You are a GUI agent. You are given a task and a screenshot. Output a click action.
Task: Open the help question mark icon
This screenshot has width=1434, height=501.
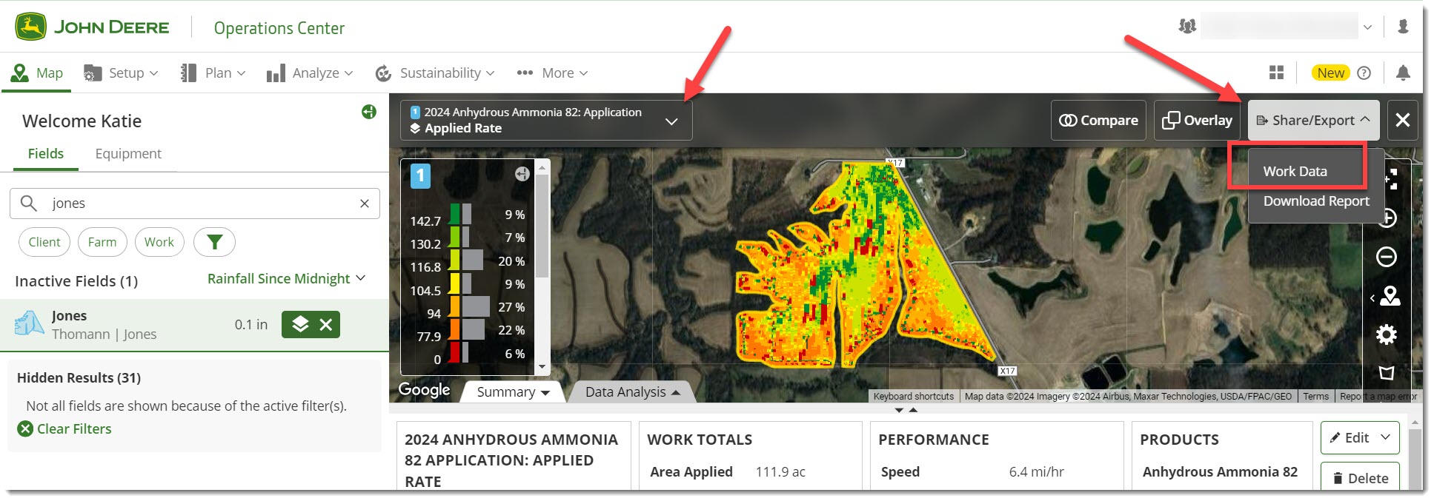(x=1364, y=73)
